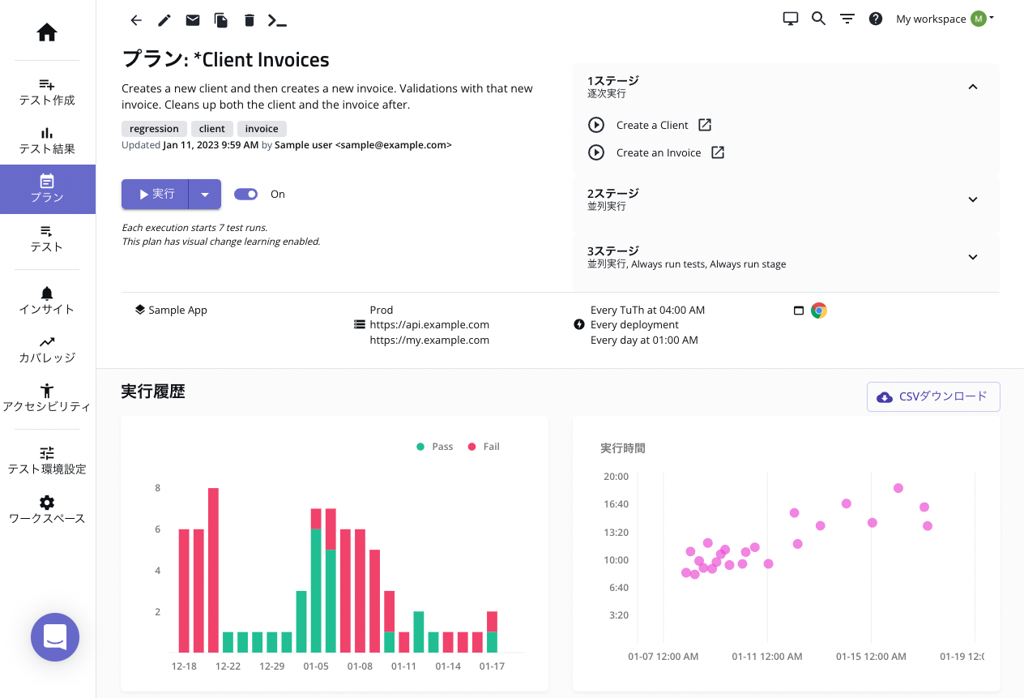Image resolution: width=1024 pixels, height=698 pixels.
Task: Open Create a Client in new tab
Action: tap(705, 125)
